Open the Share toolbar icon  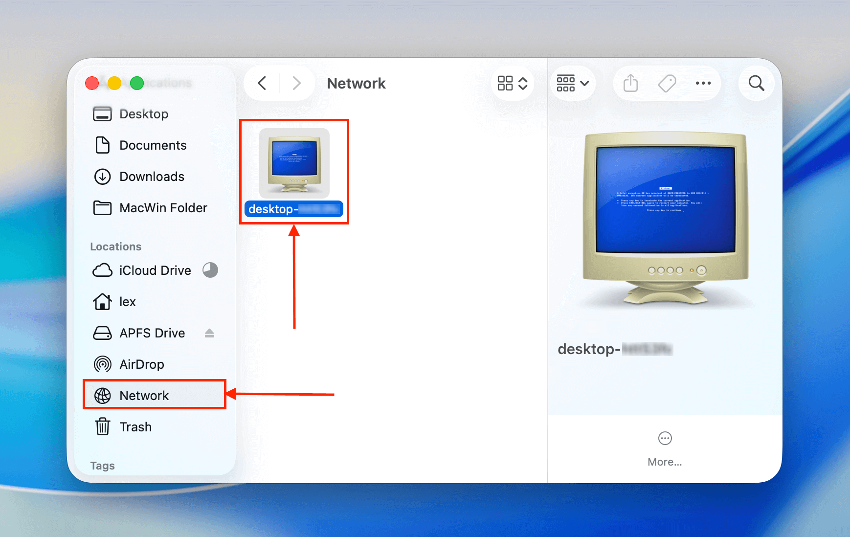point(630,83)
